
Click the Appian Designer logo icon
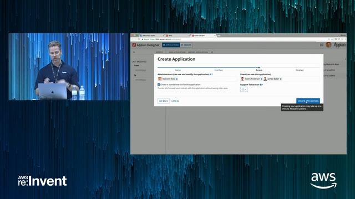tap(134, 45)
